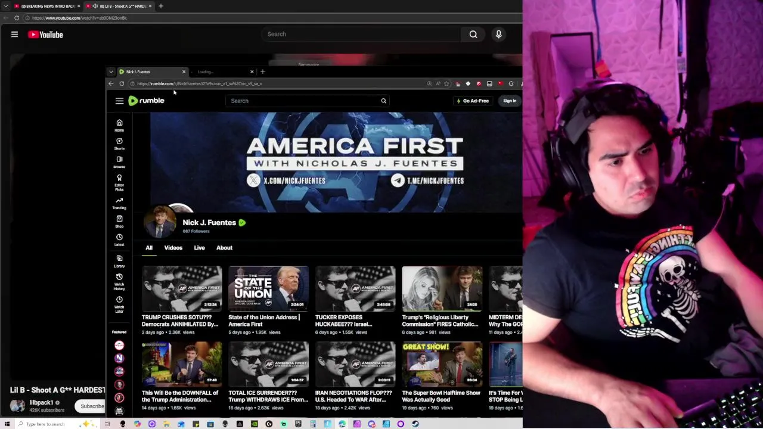Click the Windows Start button
The height and width of the screenshot is (429, 763).
pyautogui.click(x=7, y=424)
